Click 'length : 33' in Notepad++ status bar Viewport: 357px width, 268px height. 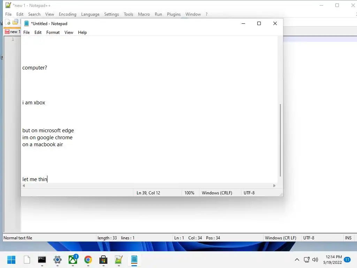[x=107, y=238]
